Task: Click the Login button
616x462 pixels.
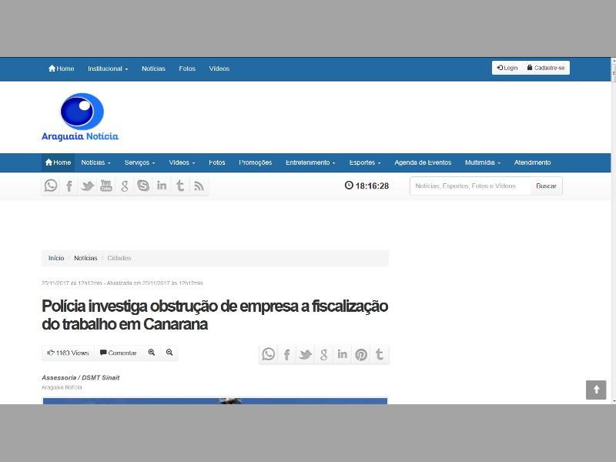Action: click(x=507, y=68)
